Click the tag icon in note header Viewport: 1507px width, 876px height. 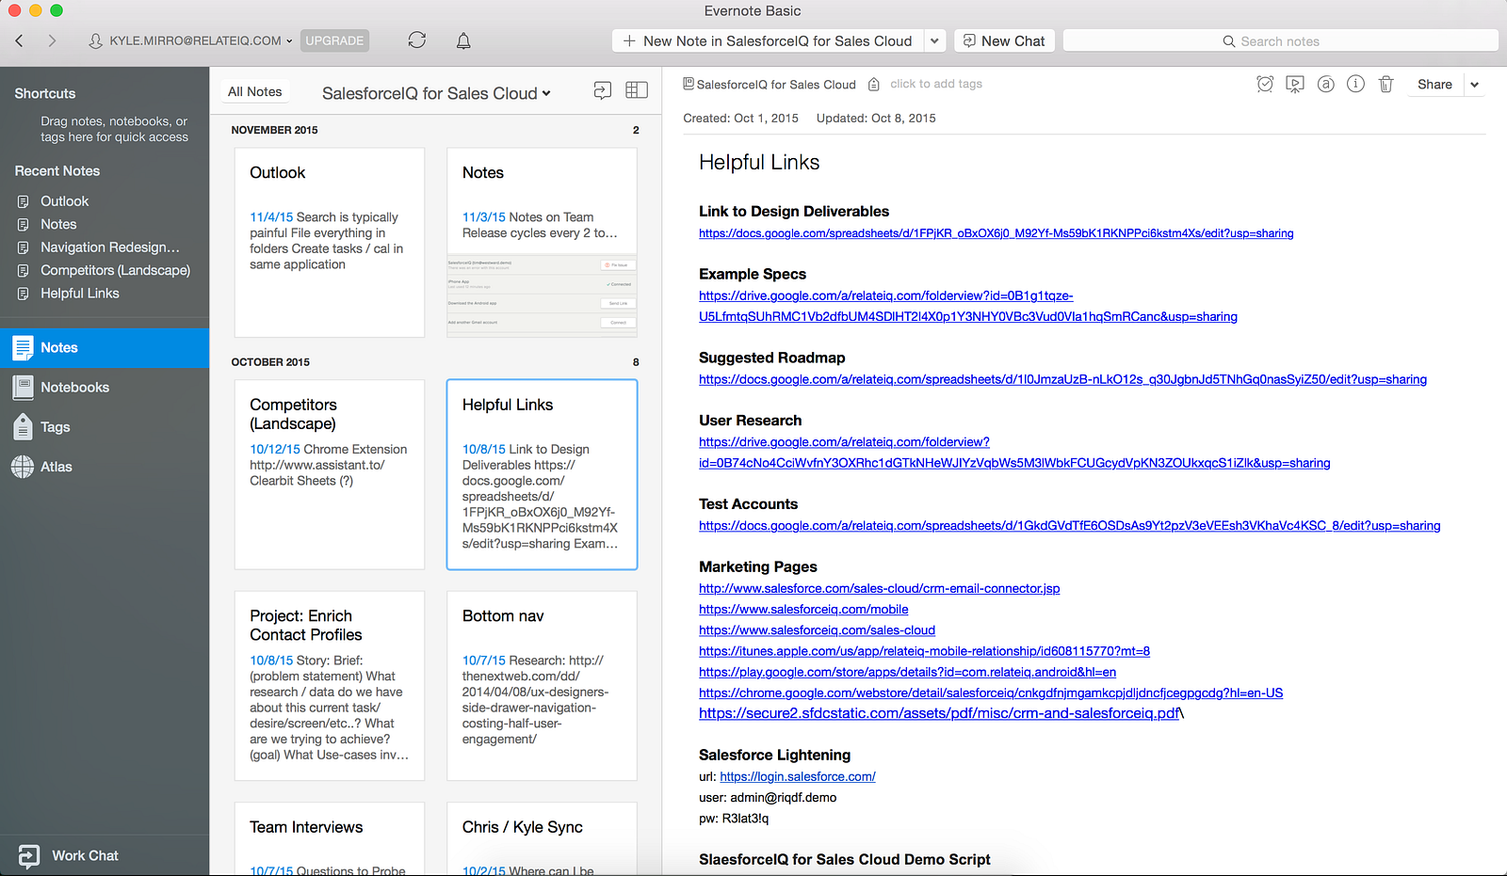tap(873, 84)
